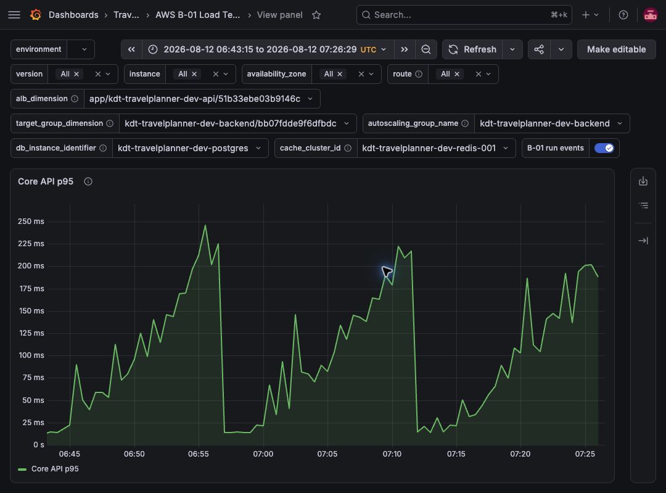Open the user profile avatar

(x=651, y=15)
